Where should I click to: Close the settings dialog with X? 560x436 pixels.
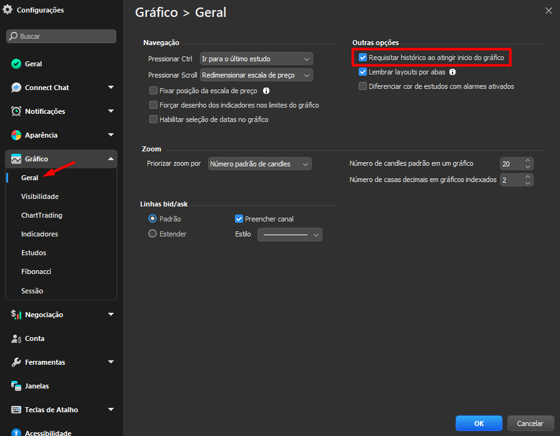pyautogui.click(x=549, y=11)
